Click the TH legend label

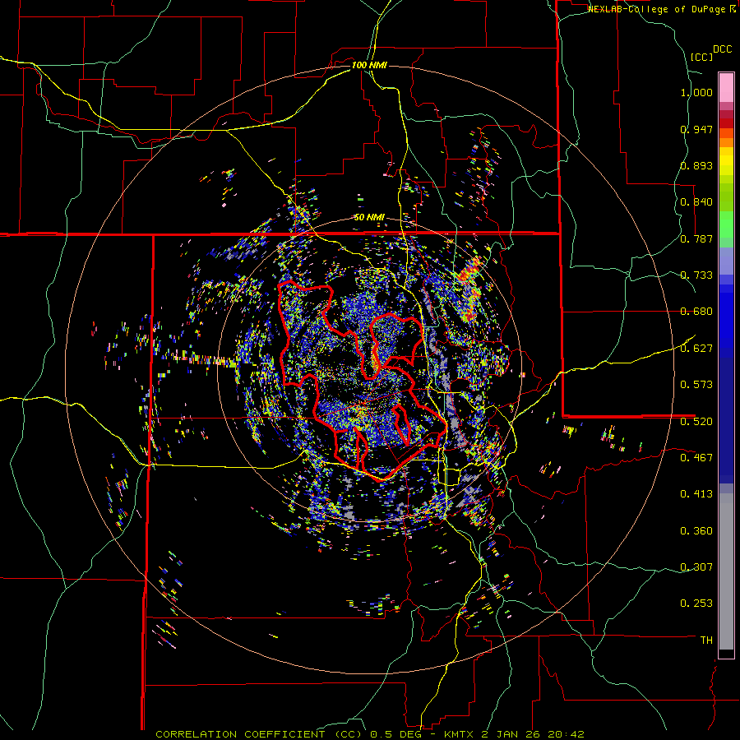[x=706, y=640]
